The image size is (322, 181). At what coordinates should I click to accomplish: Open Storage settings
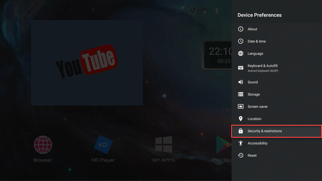tap(277, 94)
